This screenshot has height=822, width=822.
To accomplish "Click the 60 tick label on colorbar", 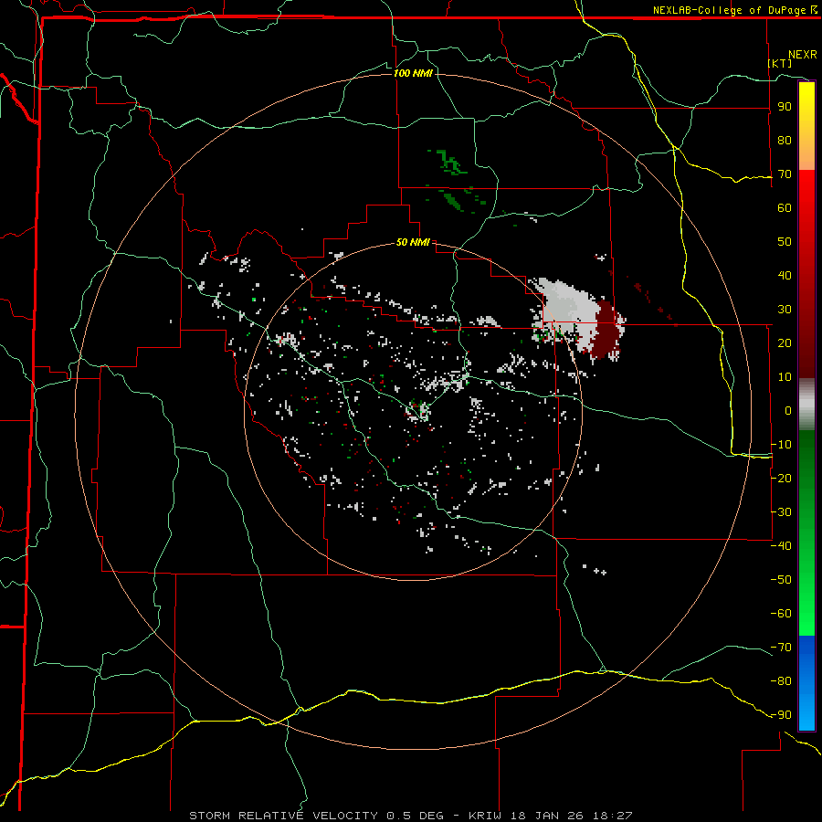I will tap(785, 208).
